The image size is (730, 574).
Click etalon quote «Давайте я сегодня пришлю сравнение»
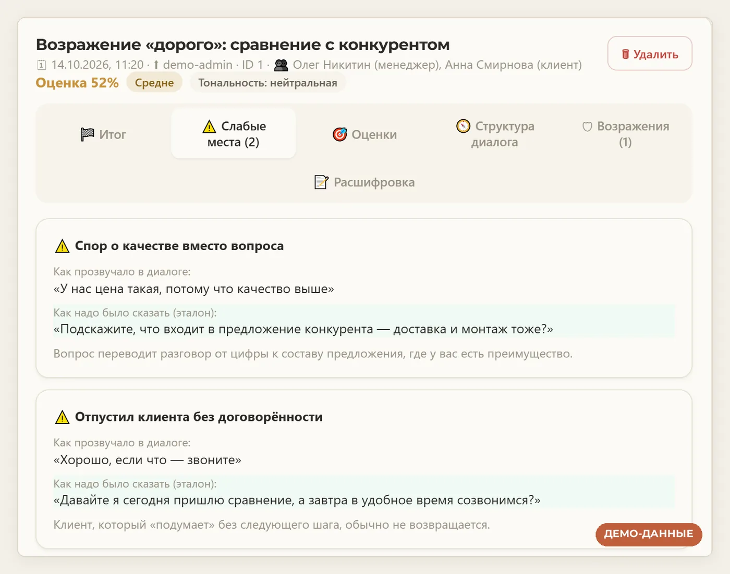297,501
